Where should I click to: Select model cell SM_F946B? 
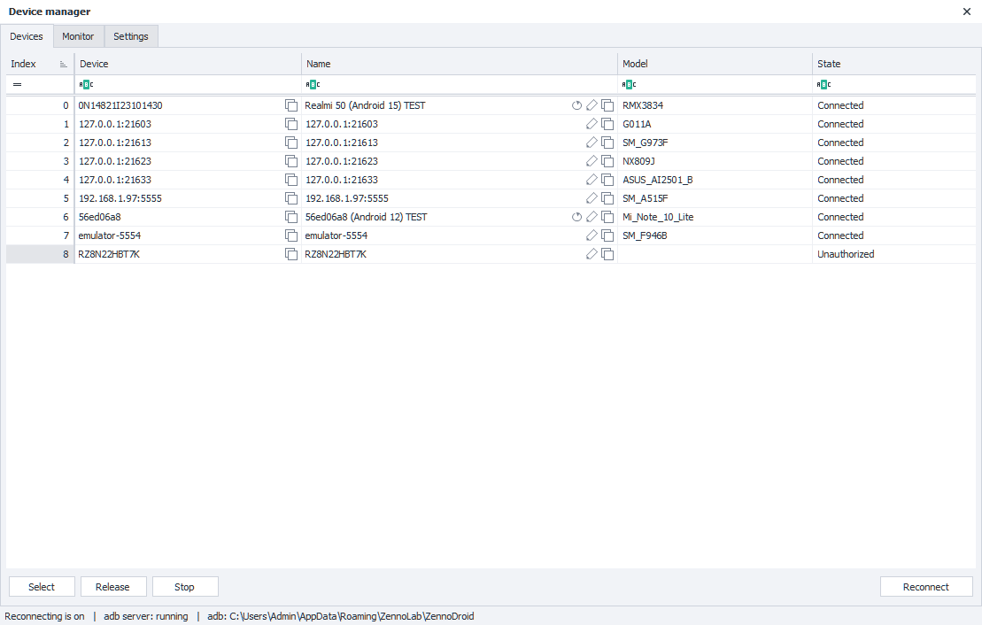[x=715, y=235]
